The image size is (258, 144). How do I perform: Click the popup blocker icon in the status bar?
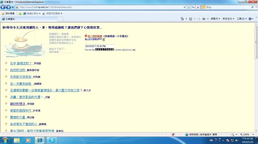pos(173,134)
